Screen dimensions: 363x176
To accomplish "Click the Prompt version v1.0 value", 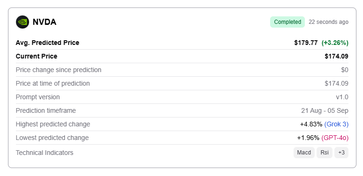I will click(x=342, y=97).
